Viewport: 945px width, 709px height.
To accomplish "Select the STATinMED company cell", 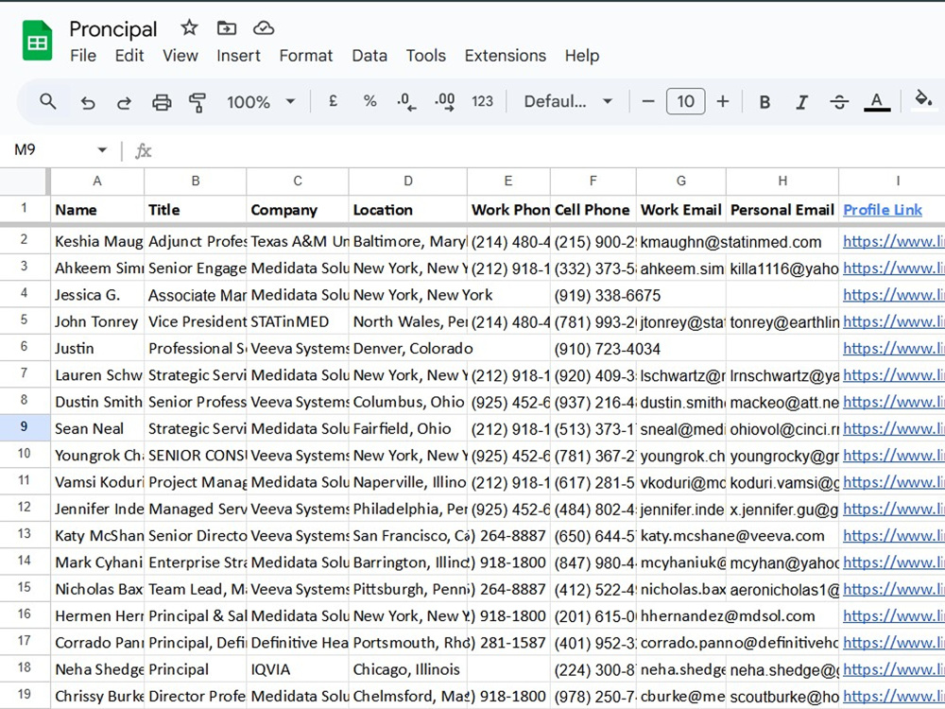I will pos(297,321).
